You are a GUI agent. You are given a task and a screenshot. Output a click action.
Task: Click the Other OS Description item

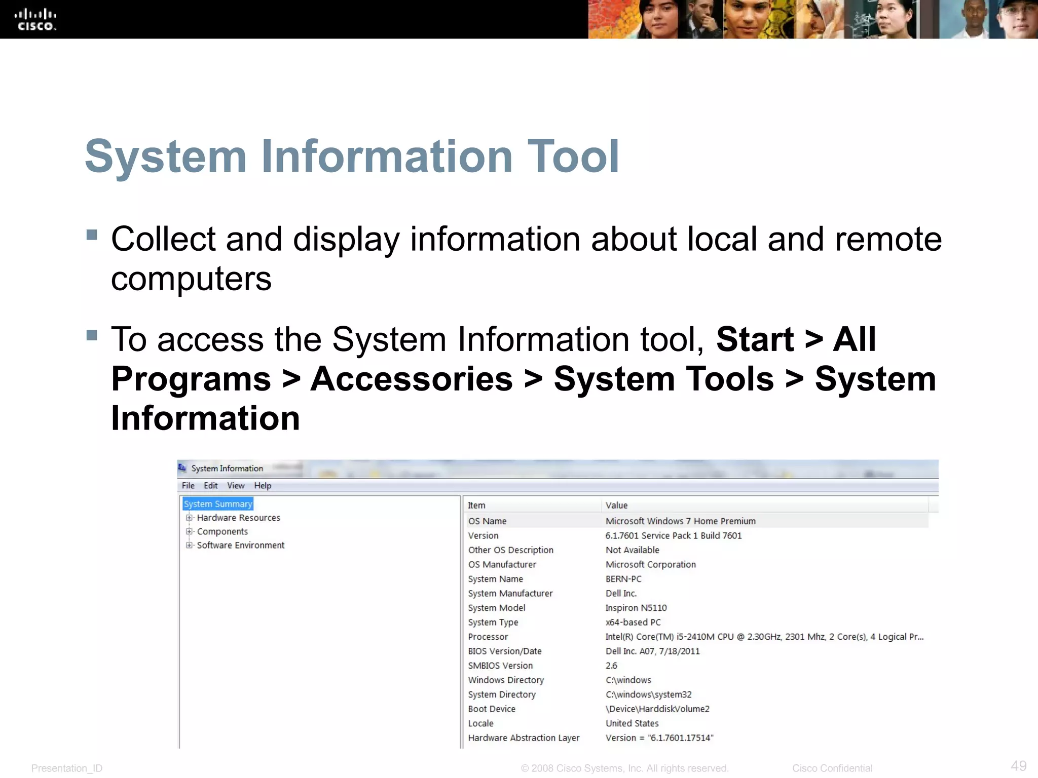click(510, 550)
